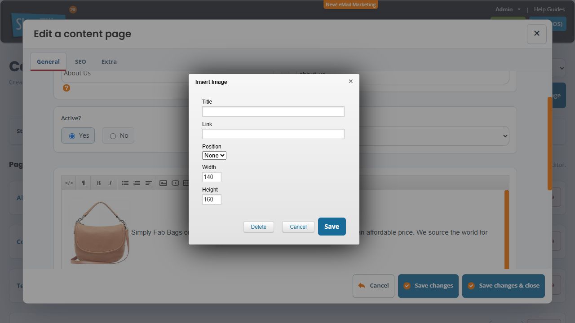Apply italic formatting in the editor

[110, 183]
